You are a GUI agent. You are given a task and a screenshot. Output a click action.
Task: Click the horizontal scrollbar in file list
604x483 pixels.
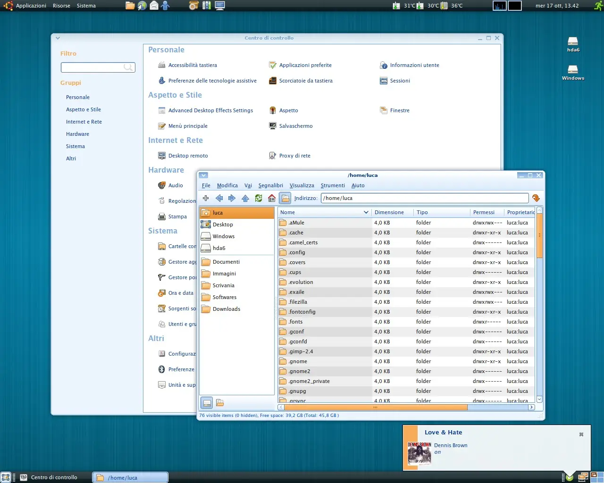(x=406, y=407)
